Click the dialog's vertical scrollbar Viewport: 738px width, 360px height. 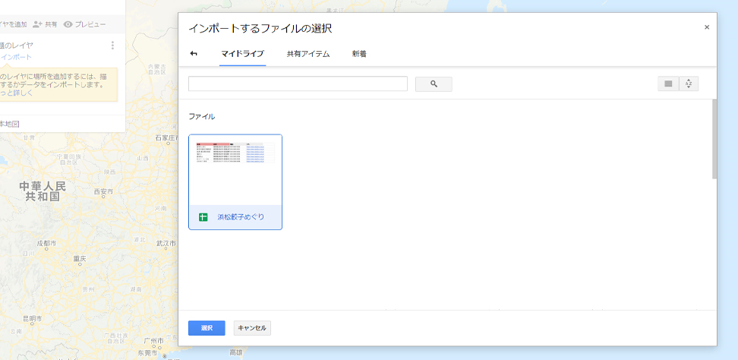(714, 139)
